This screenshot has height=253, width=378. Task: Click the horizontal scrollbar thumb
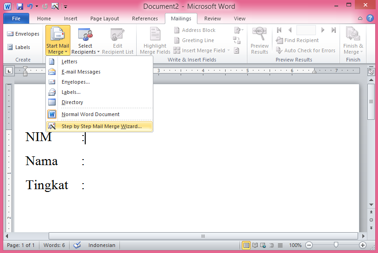coord(203,236)
